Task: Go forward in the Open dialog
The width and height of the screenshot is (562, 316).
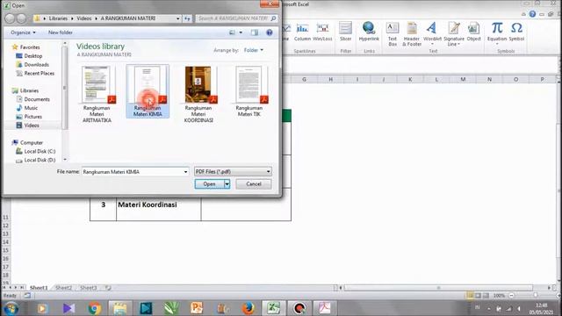Action: [21, 18]
